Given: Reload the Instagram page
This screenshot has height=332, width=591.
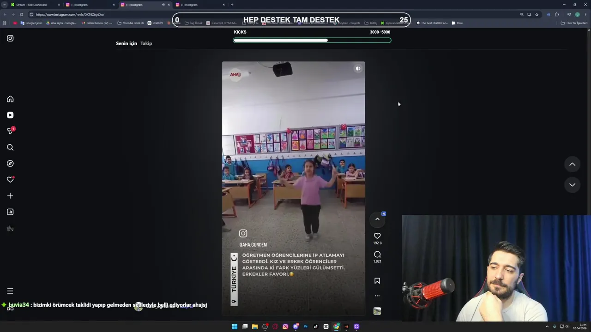Looking at the screenshot, I should (x=21, y=14).
